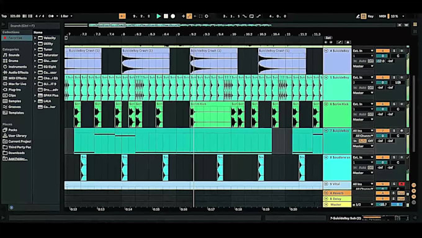Expand the Velocity folder
The width and height of the screenshot is (422, 238).
(x=35, y=38)
